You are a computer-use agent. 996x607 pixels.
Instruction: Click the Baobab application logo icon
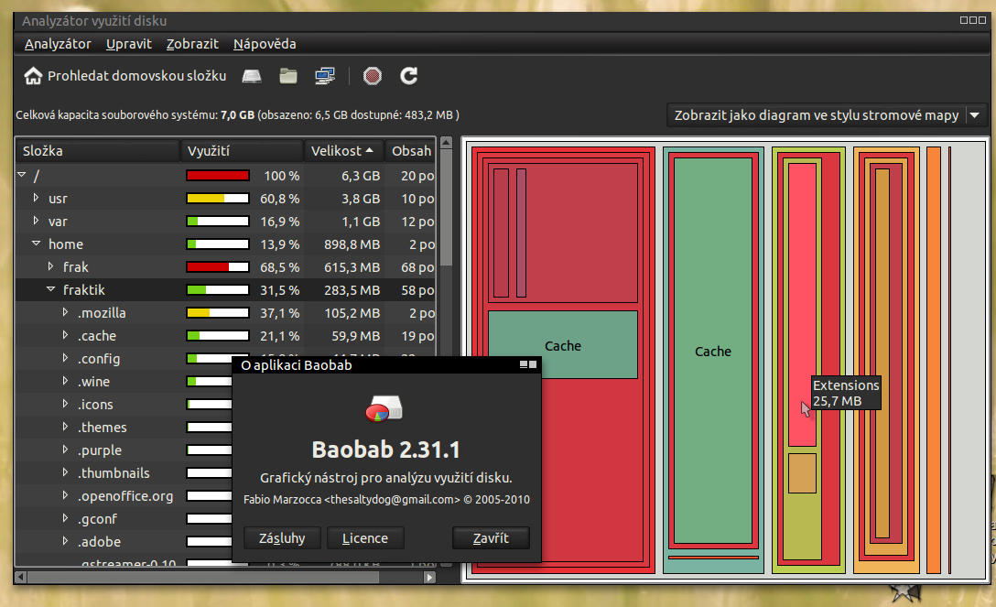[x=384, y=409]
